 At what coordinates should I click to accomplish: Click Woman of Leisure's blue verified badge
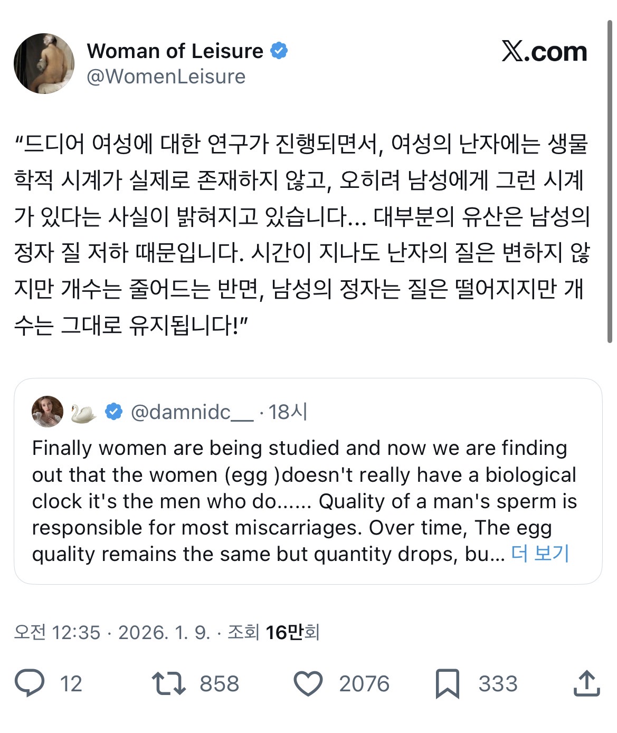tap(279, 51)
